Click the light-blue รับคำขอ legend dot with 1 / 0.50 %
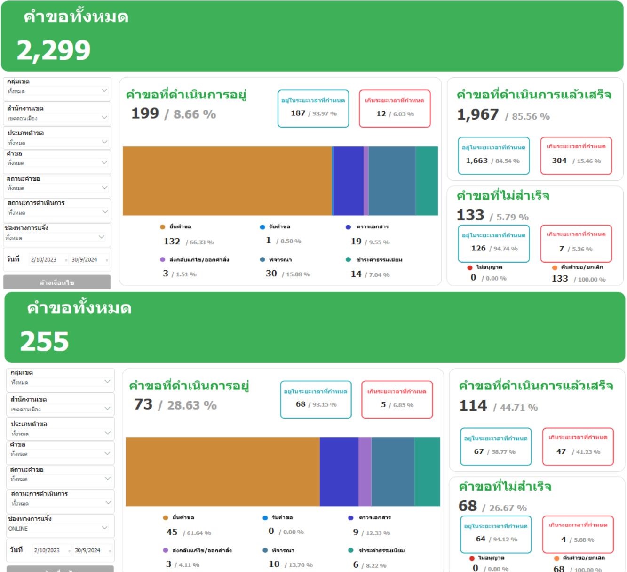The image size is (627, 572). tap(262, 227)
